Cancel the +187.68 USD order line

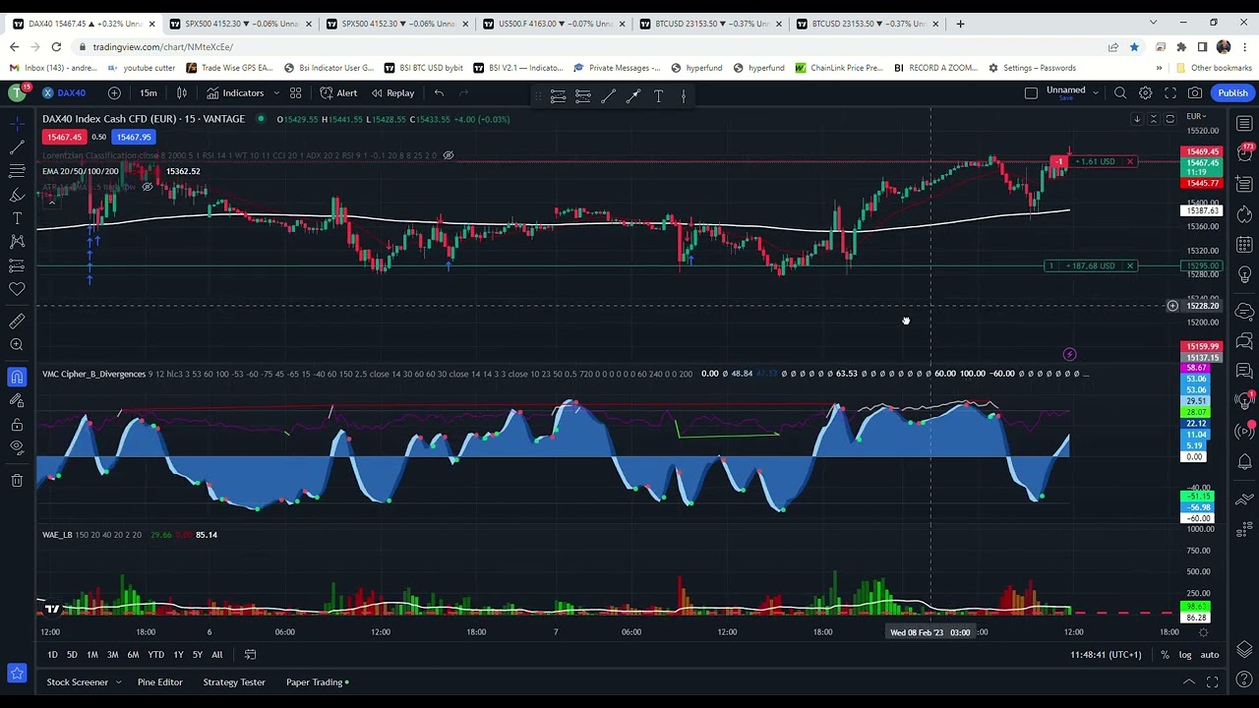[x=1130, y=265]
